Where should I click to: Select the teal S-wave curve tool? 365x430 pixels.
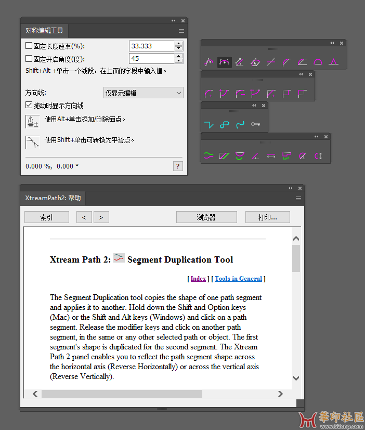click(x=240, y=125)
